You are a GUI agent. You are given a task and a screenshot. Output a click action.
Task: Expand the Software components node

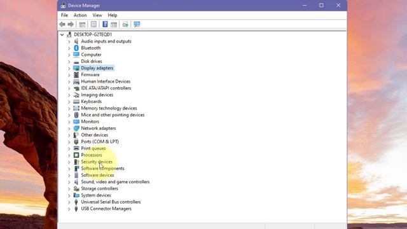(x=69, y=169)
